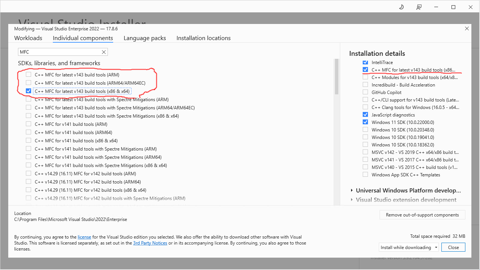Open the license link

[84, 237]
